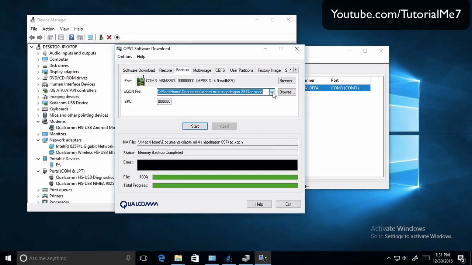This screenshot has width=472, height=265.
Task: Expand the Keyboards node
Action: [x=38, y=109]
